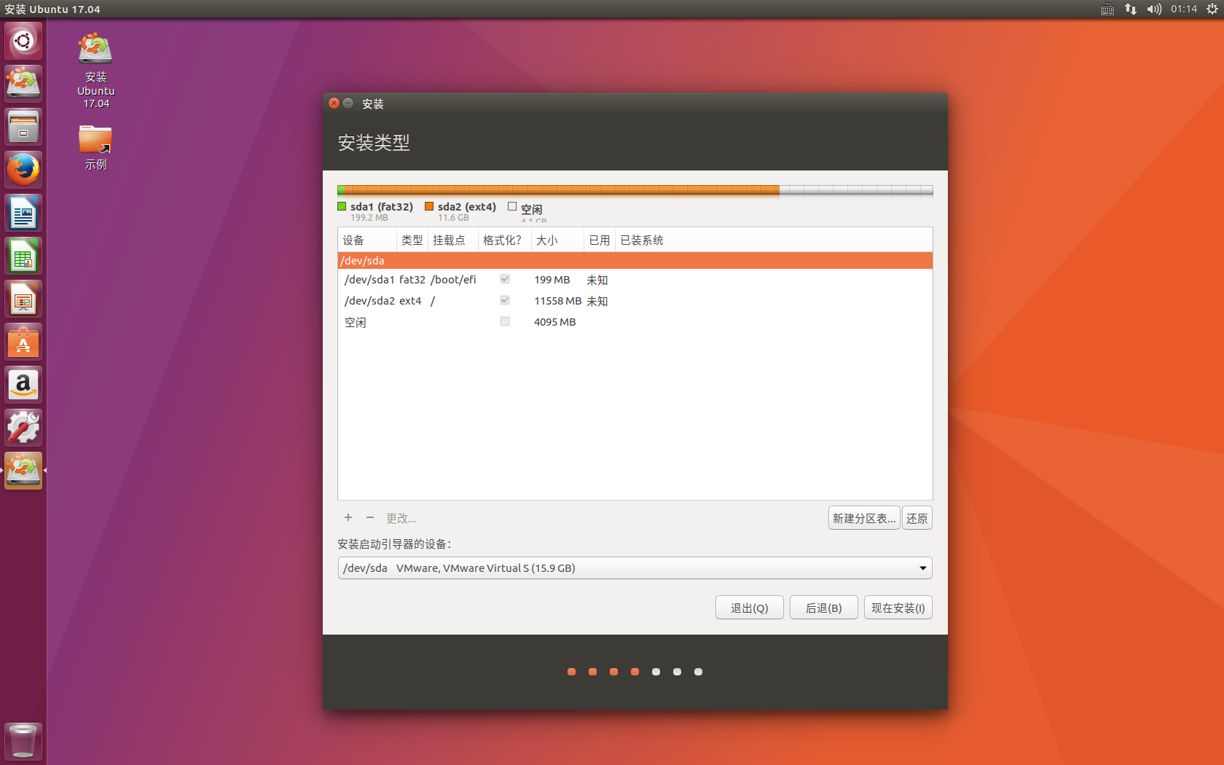Open the sound volume indicator
The height and width of the screenshot is (765, 1224).
click(1154, 9)
